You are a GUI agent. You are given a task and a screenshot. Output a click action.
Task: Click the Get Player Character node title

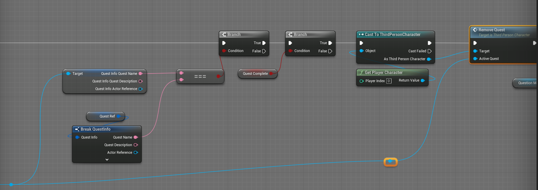[384, 72]
